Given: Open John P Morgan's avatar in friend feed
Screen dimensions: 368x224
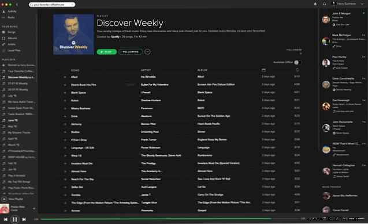Looking at the screenshot, I should 326,20.
